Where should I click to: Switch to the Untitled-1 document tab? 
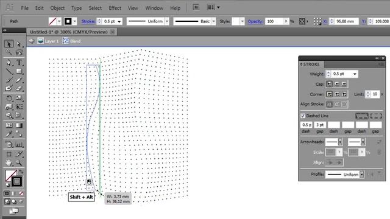click(69, 32)
